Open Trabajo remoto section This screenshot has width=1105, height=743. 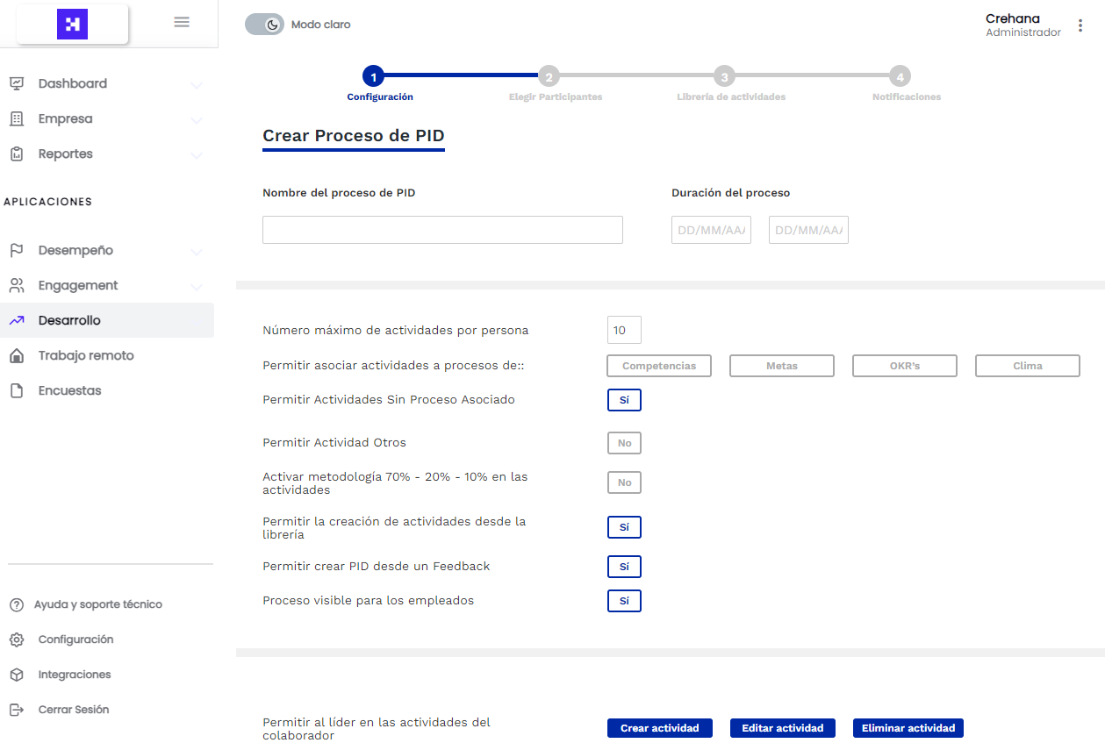click(84, 355)
